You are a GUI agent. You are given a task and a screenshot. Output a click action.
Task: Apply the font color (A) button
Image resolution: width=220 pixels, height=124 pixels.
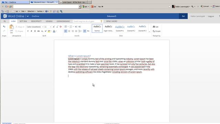54,31
